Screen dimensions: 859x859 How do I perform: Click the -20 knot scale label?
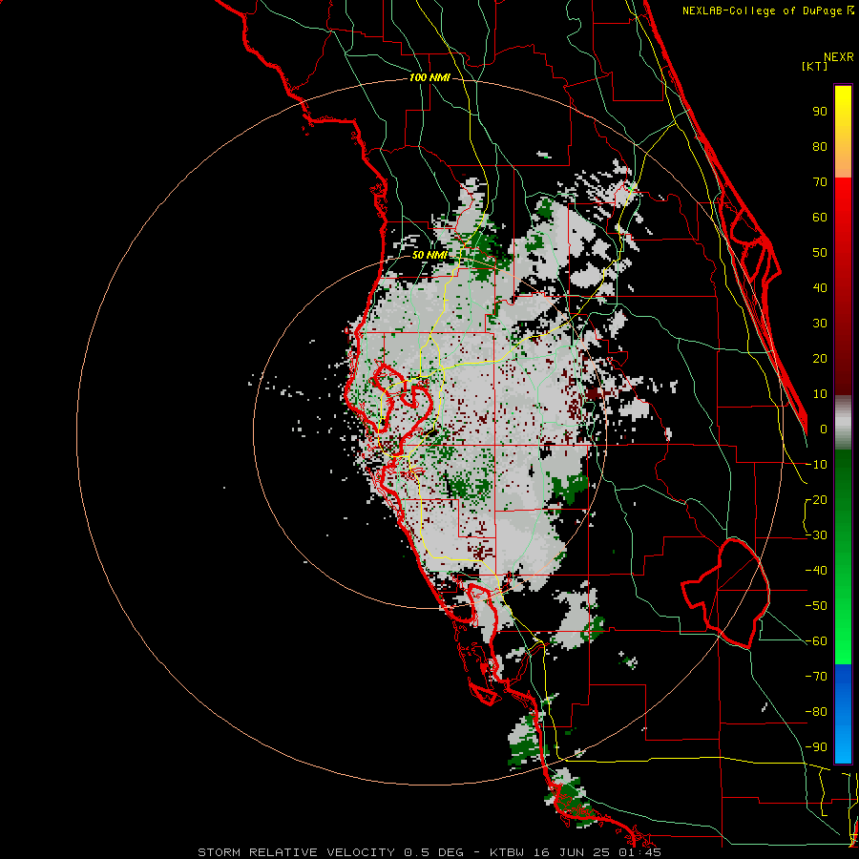pyautogui.click(x=816, y=500)
